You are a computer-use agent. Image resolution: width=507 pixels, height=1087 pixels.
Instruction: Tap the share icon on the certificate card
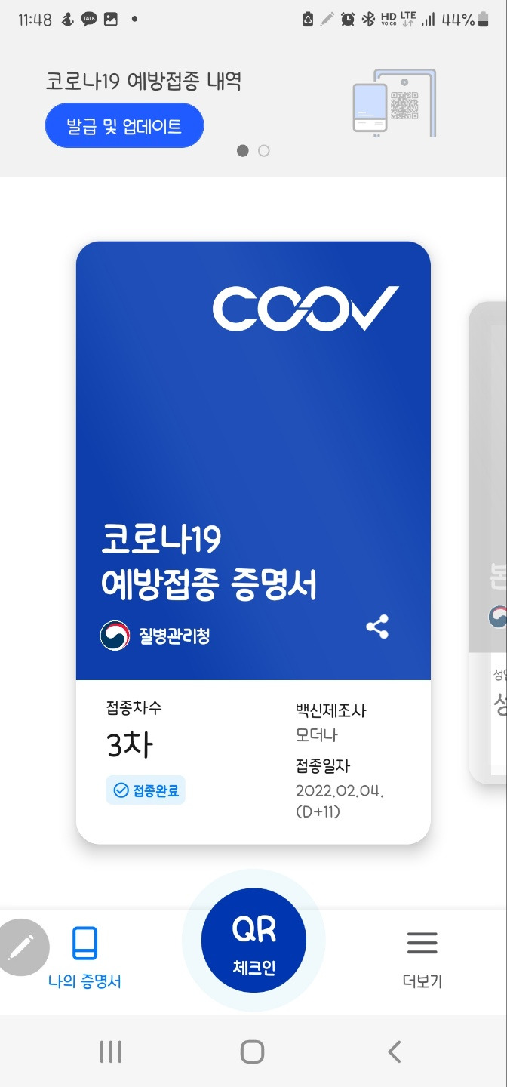pyautogui.click(x=377, y=627)
